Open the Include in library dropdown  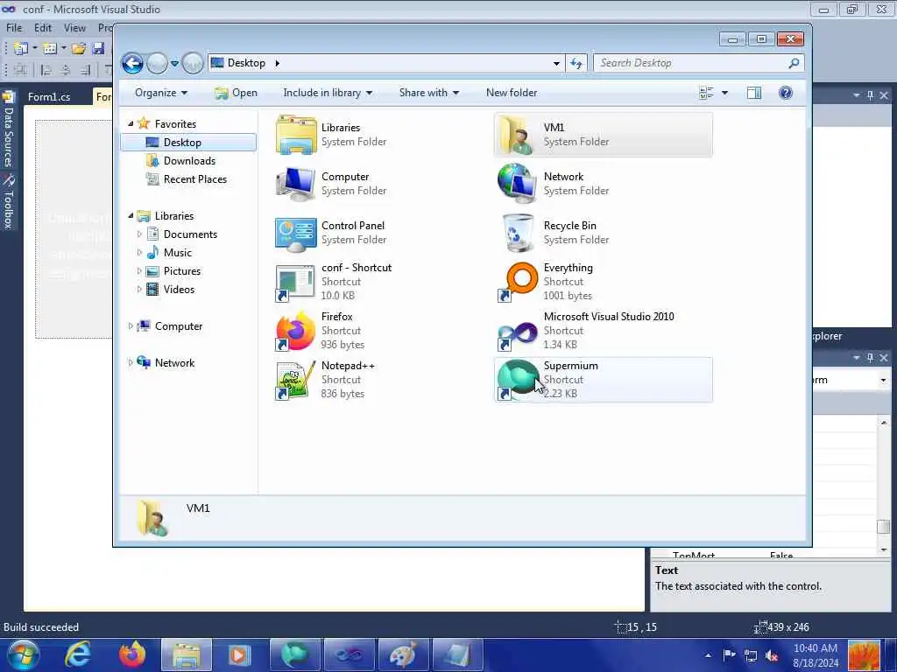tap(328, 93)
